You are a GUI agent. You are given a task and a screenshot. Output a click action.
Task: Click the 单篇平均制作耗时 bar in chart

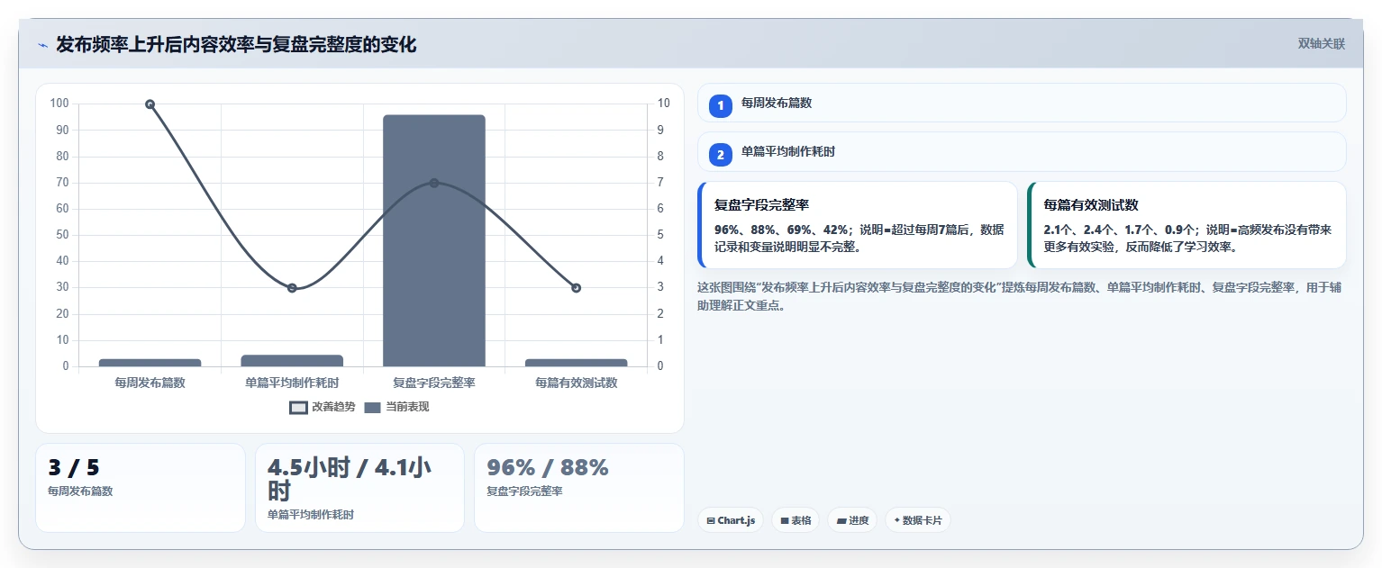[292, 360]
